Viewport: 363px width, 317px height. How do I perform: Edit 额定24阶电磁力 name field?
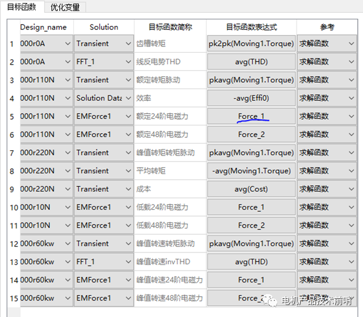[x=170, y=116]
